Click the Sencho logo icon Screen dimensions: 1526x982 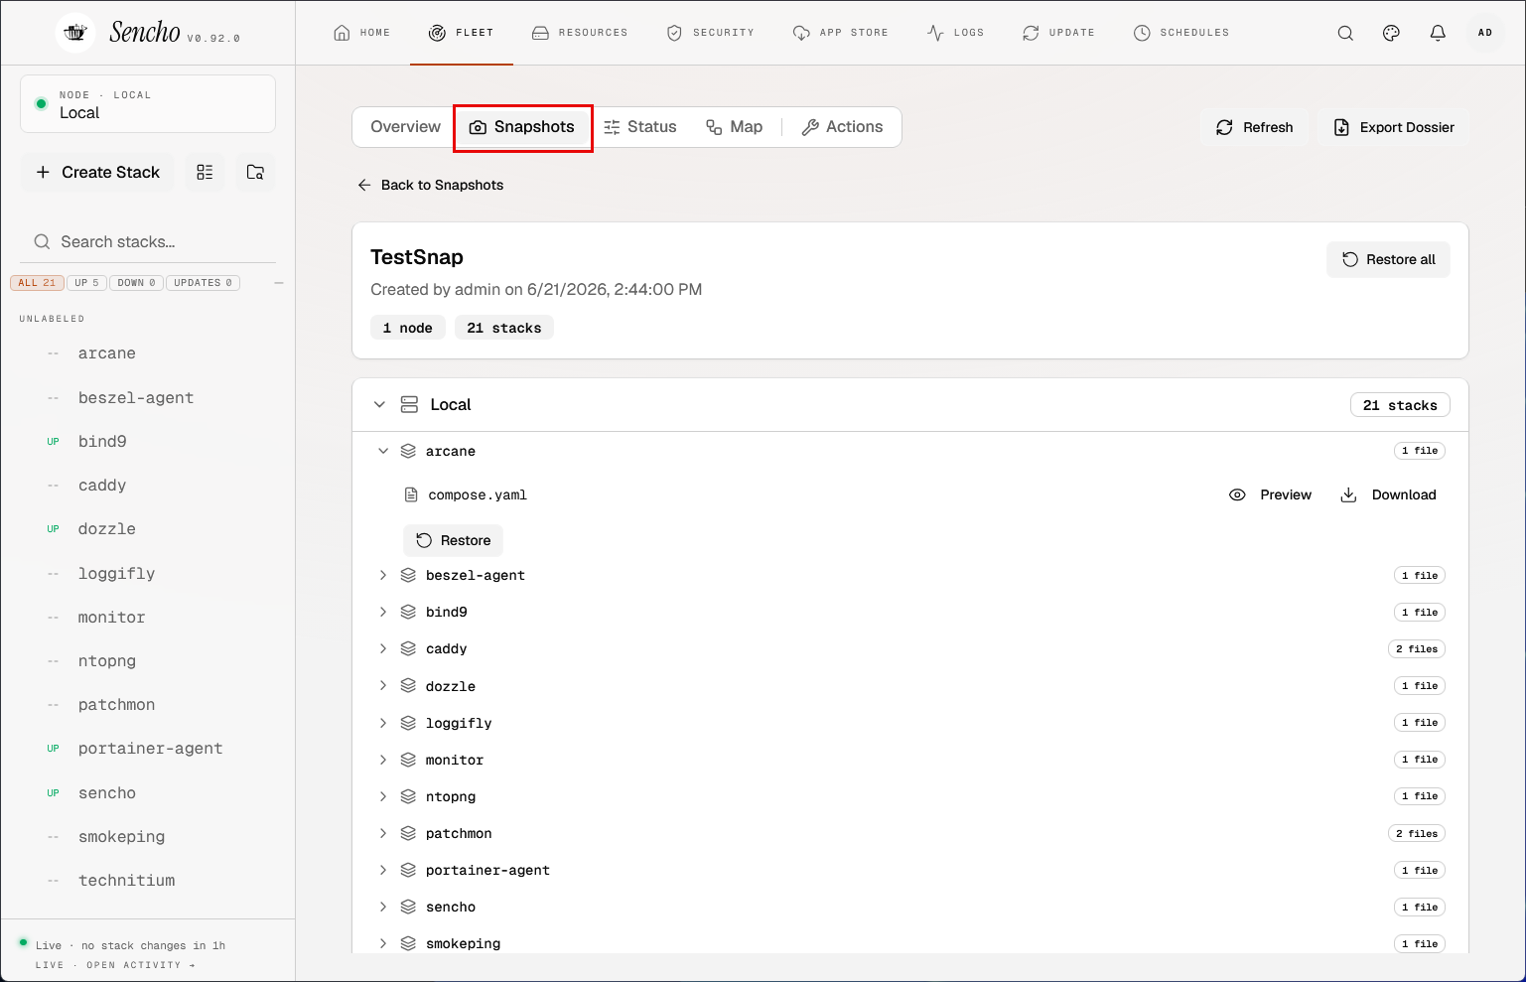coord(75,33)
